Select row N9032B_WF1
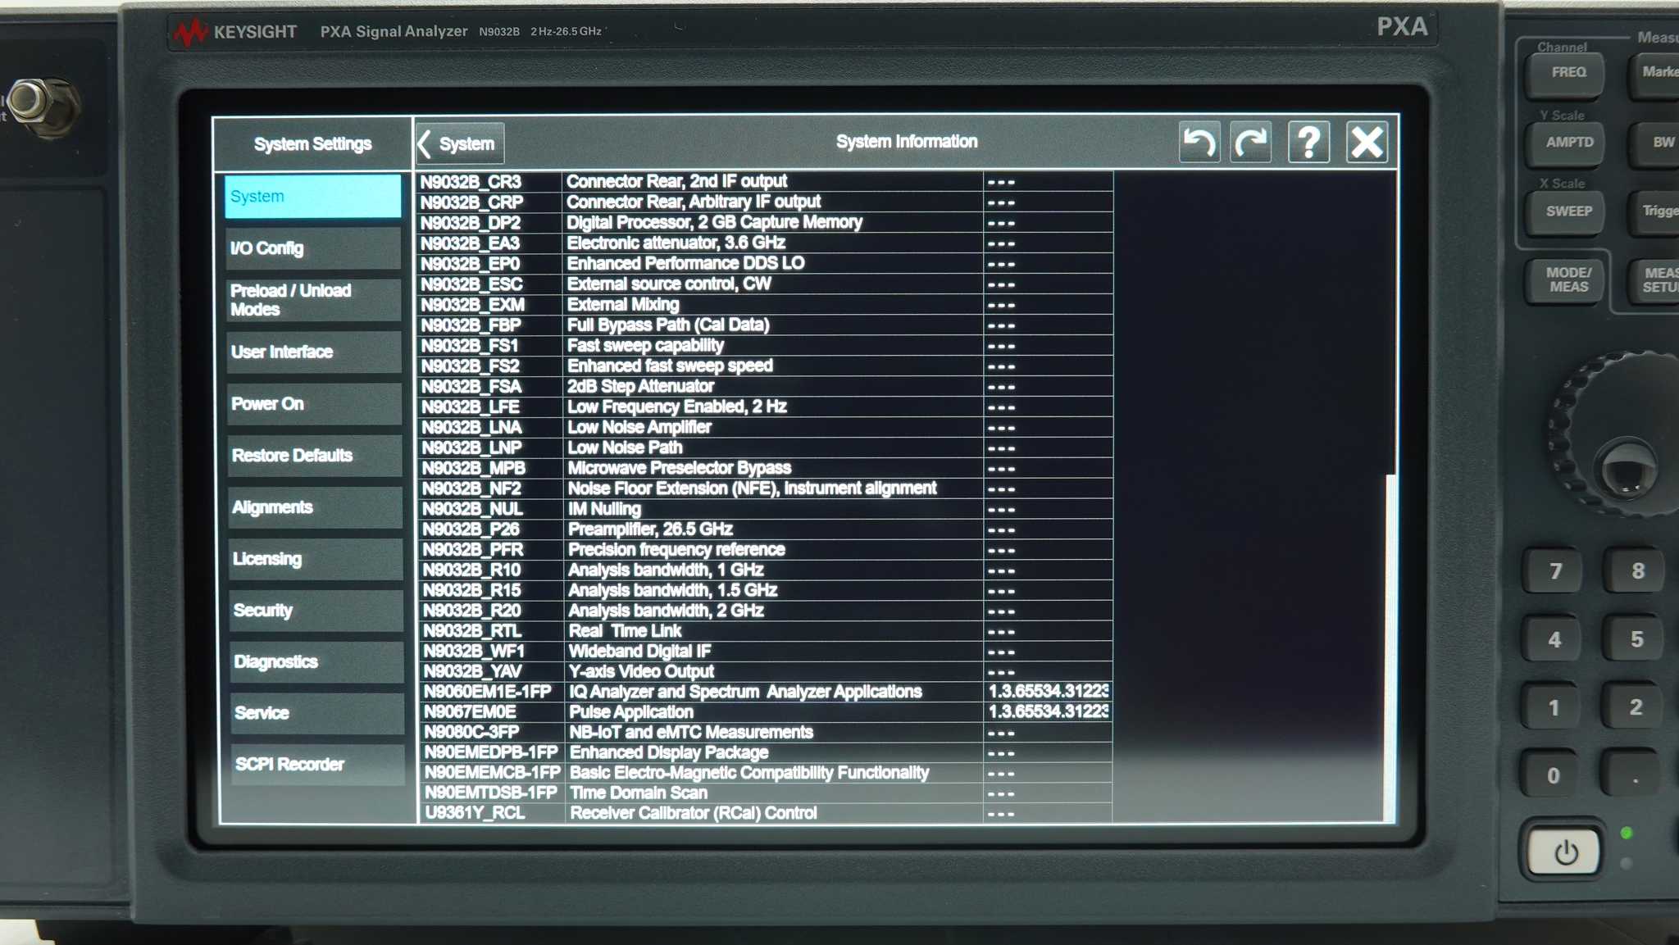Image resolution: width=1679 pixels, height=945 pixels. point(765,652)
